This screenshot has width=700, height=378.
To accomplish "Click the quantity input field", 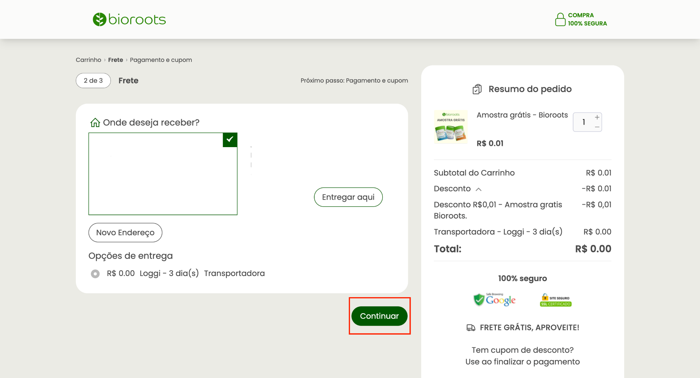I will click(x=584, y=122).
